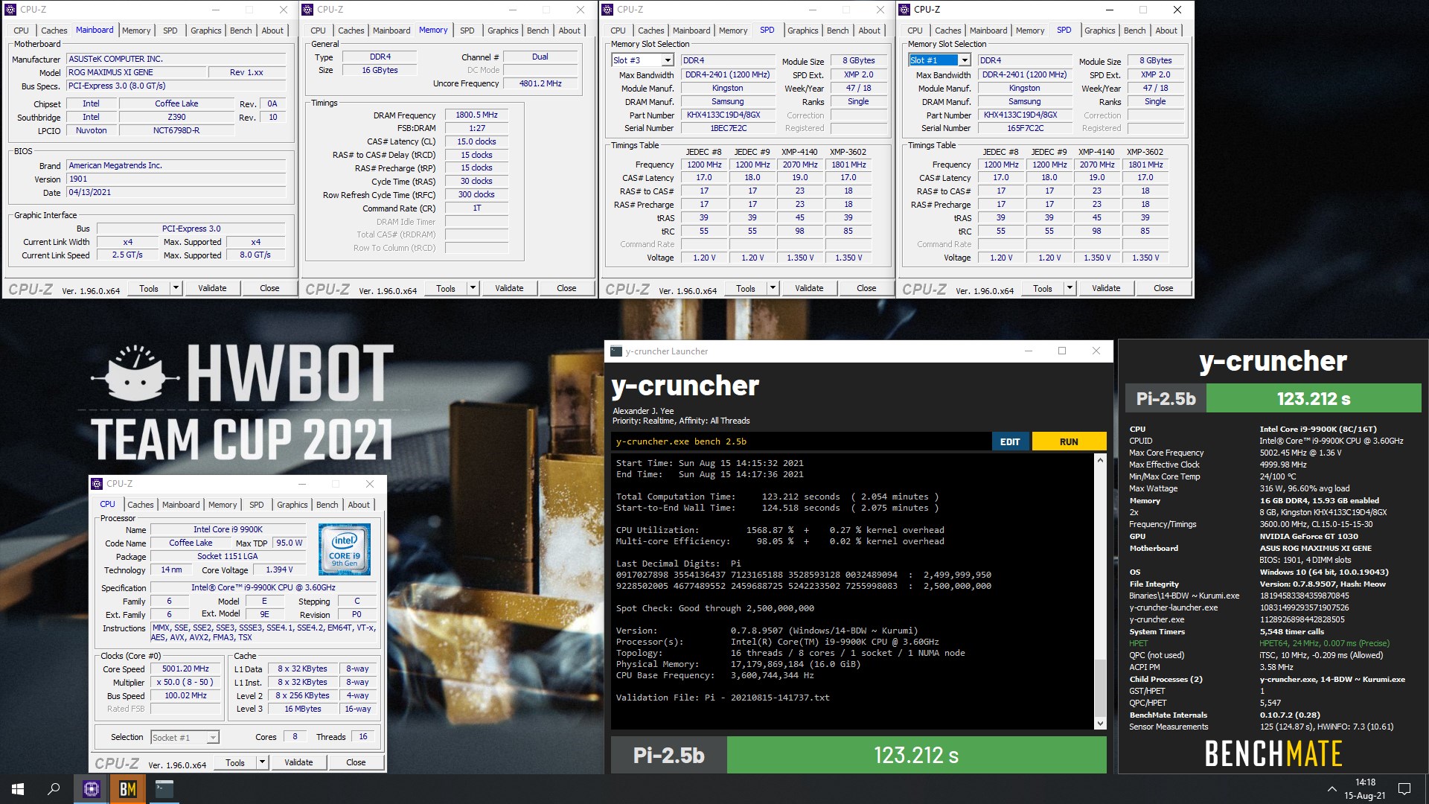The height and width of the screenshot is (804, 1429).
Task: Click the BIOS Version 1901 field
Action: (x=176, y=179)
